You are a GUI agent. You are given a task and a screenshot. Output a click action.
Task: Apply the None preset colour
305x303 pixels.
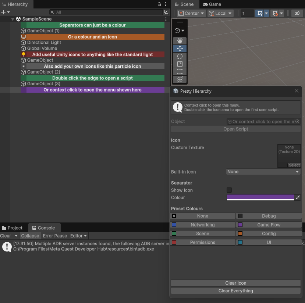pos(203,216)
